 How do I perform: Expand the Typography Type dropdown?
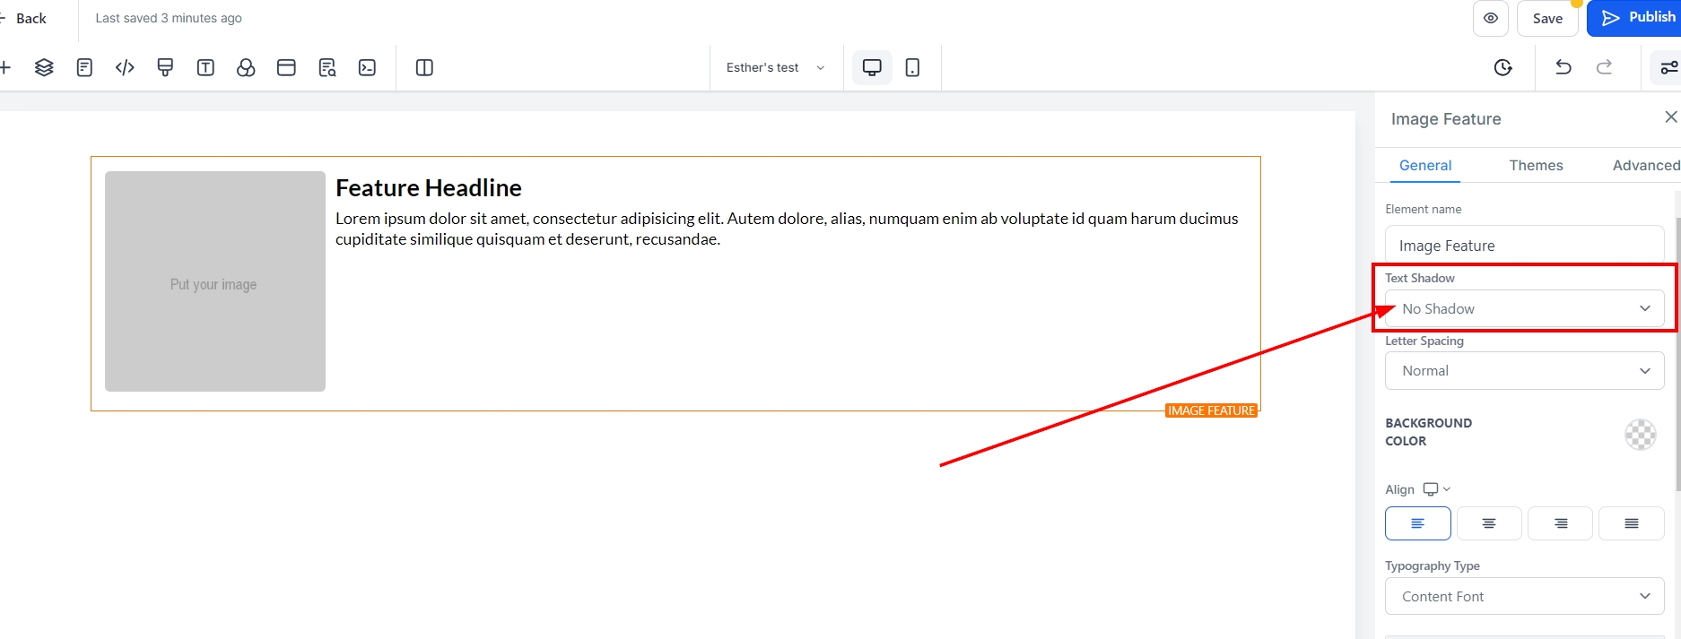(x=1524, y=597)
